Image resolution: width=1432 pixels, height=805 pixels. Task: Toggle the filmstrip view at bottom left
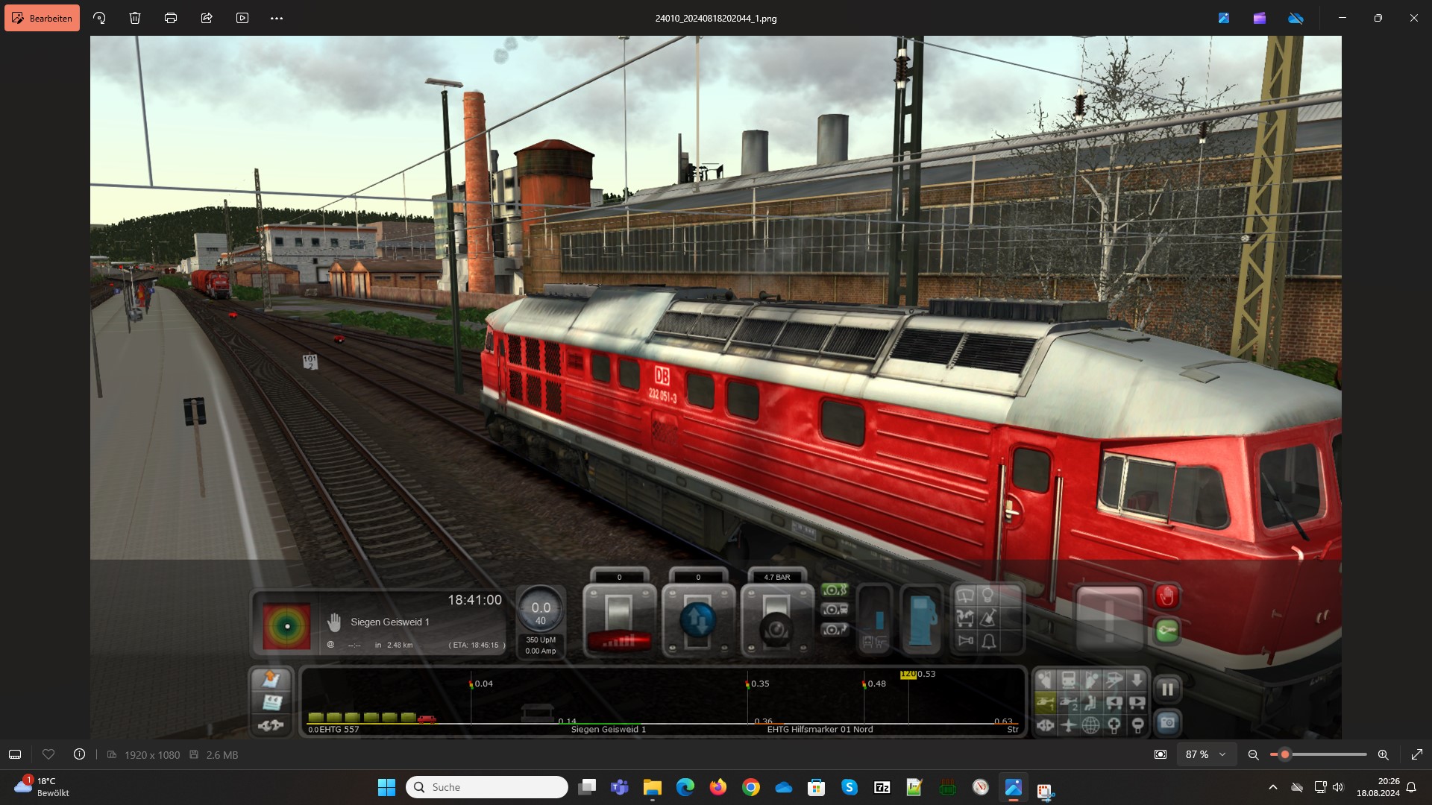15,754
